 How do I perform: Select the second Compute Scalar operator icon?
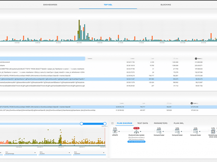pyautogui.click(x=177, y=131)
